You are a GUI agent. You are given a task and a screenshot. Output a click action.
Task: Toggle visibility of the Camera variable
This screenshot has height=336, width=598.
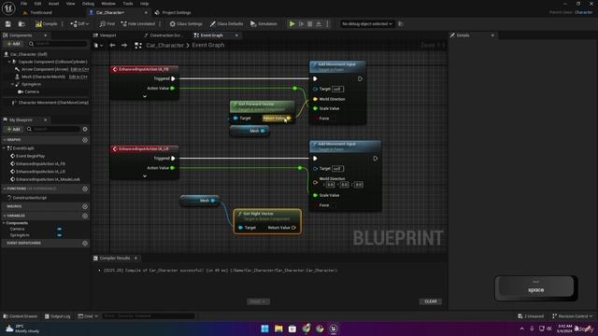(60, 229)
